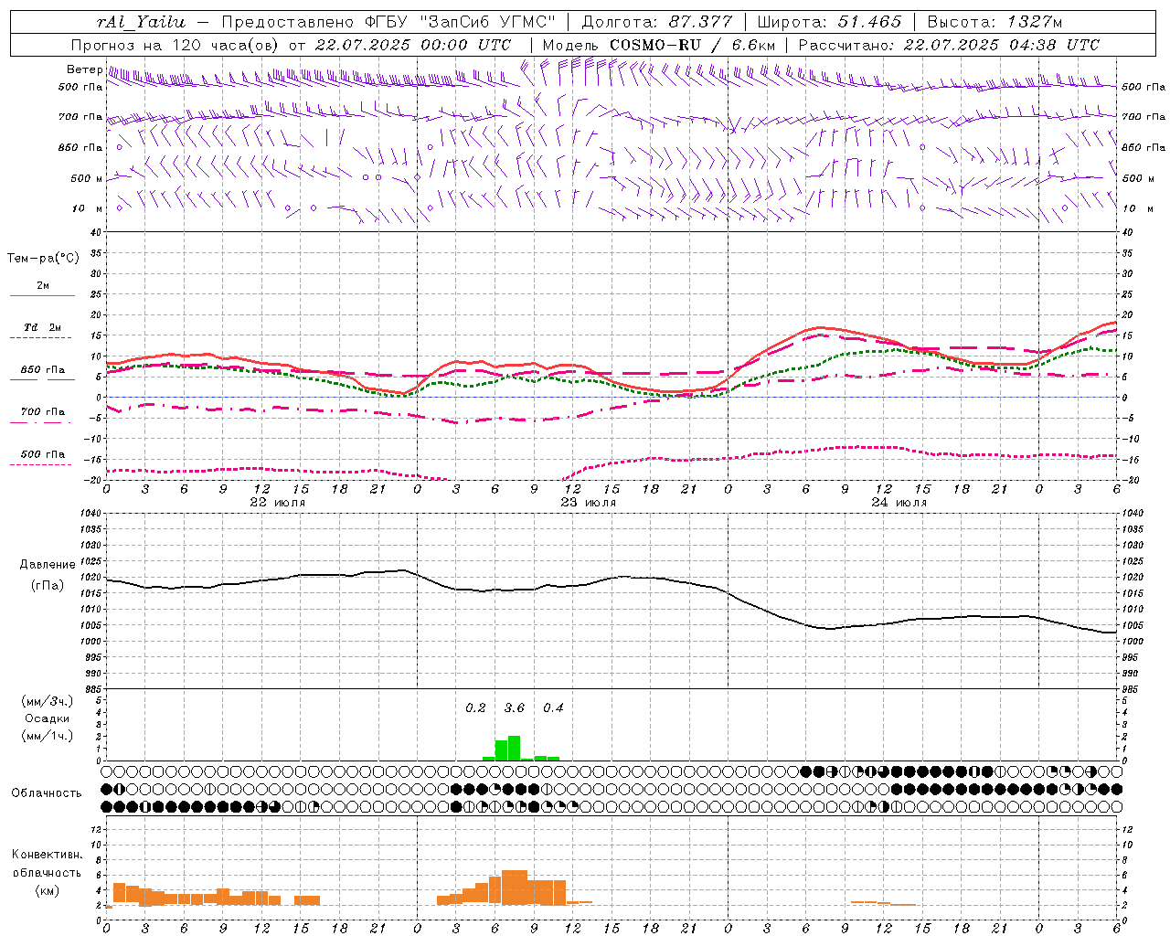Click the 3.6 precipitation value
1170x936 pixels.
coord(515,707)
